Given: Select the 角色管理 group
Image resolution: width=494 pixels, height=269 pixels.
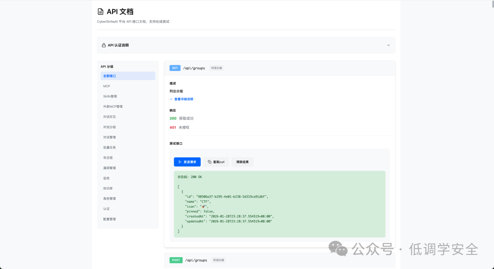Looking at the screenshot, I should (128, 199).
